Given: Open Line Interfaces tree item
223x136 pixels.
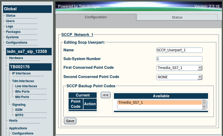Looking at the screenshot, I should [26, 86].
